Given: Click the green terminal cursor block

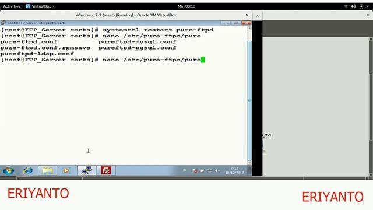Looking at the screenshot, I should click(203, 60).
